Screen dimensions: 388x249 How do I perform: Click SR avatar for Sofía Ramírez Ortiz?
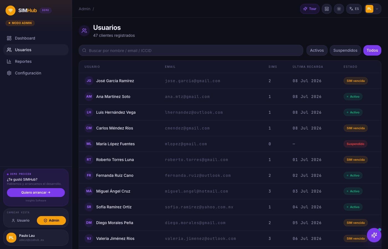pos(89,207)
